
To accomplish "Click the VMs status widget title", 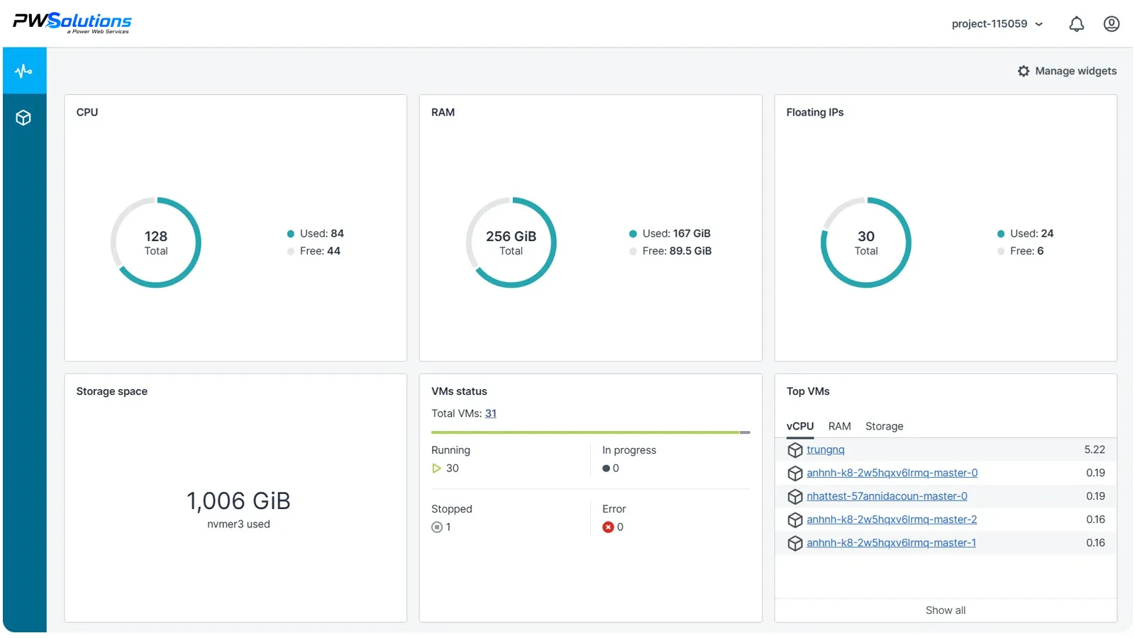I will click(x=459, y=392).
